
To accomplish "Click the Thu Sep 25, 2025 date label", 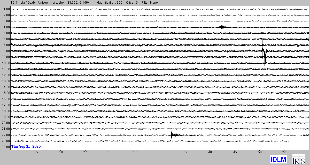I will pyautogui.click(x=26, y=146).
